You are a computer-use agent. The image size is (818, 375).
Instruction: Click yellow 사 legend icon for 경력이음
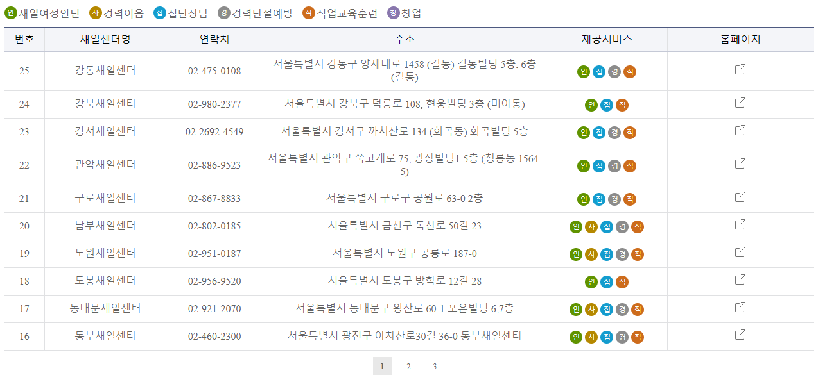coord(96,13)
